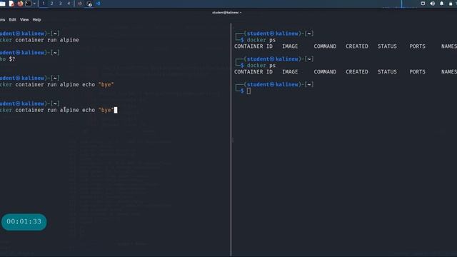Click the CONTAINER ID header in first docker ps output
457x257 pixels.
(x=253, y=46)
